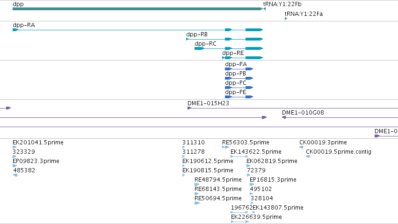The image size is (398, 224).
Task: Select the EK190612.5prime label
Action: tap(208, 161)
